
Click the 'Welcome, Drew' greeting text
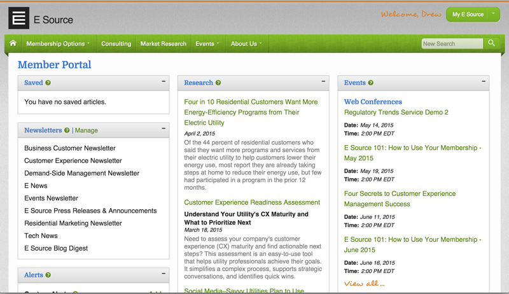(x=411, y=14)
